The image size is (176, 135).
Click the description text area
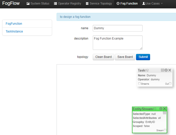point(117,43)
